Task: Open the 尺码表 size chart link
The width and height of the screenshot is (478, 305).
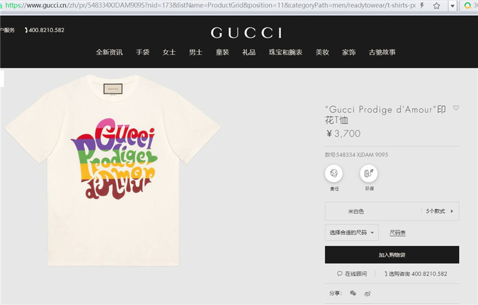Action: click(398, 233)
